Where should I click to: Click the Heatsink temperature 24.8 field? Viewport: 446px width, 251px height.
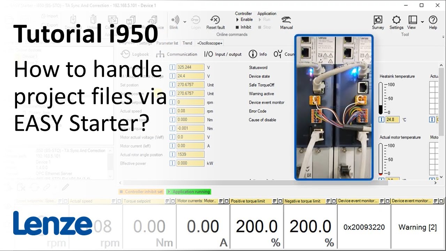(392, 120)
